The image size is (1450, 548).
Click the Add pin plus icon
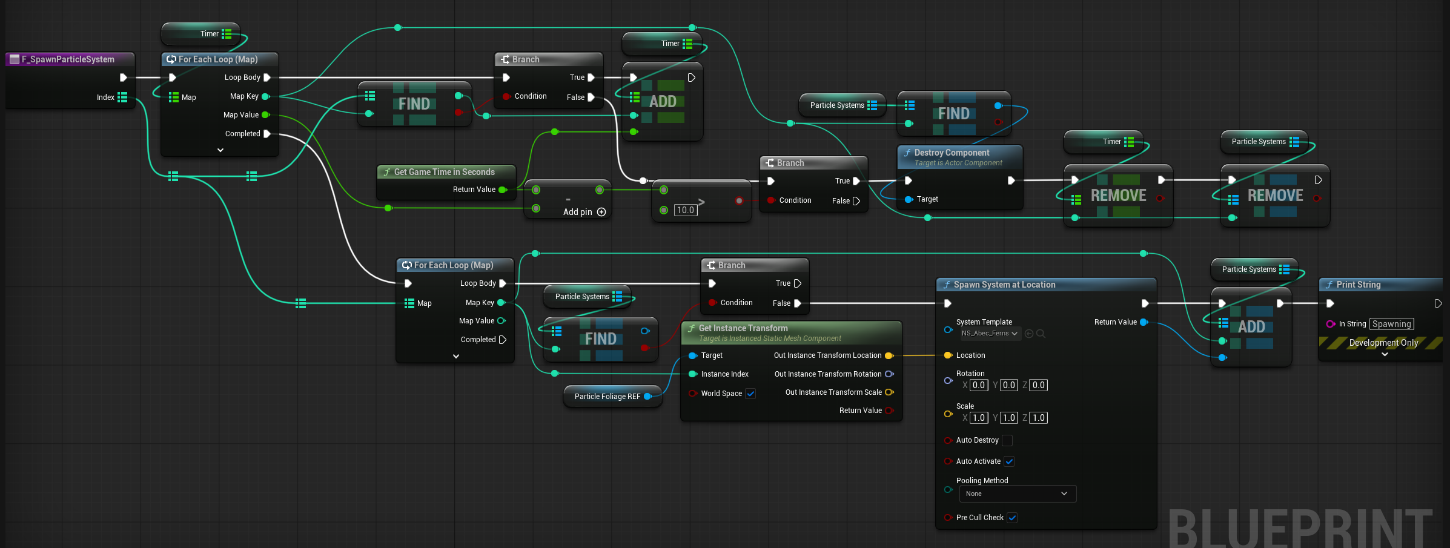tap(601, 212)
